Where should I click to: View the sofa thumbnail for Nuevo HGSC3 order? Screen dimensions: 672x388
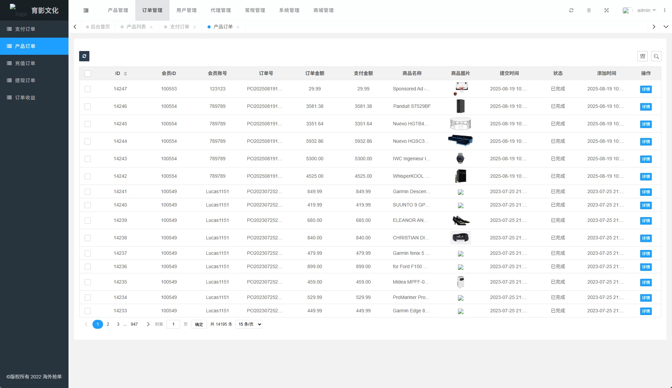tap(460, 141)
